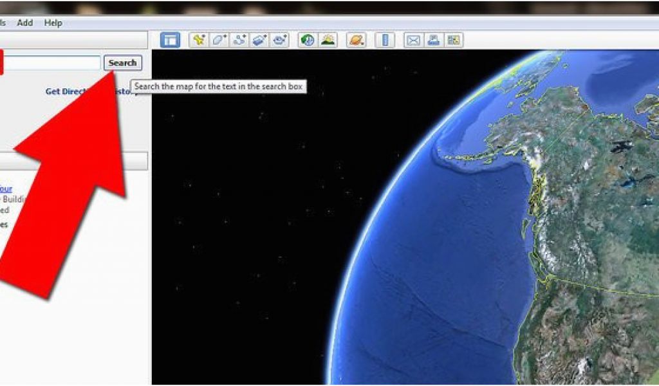The height and width of the screenshot is (386, 659).
Task: Add an image overlay from the toolbar
Action: [259, 41]
